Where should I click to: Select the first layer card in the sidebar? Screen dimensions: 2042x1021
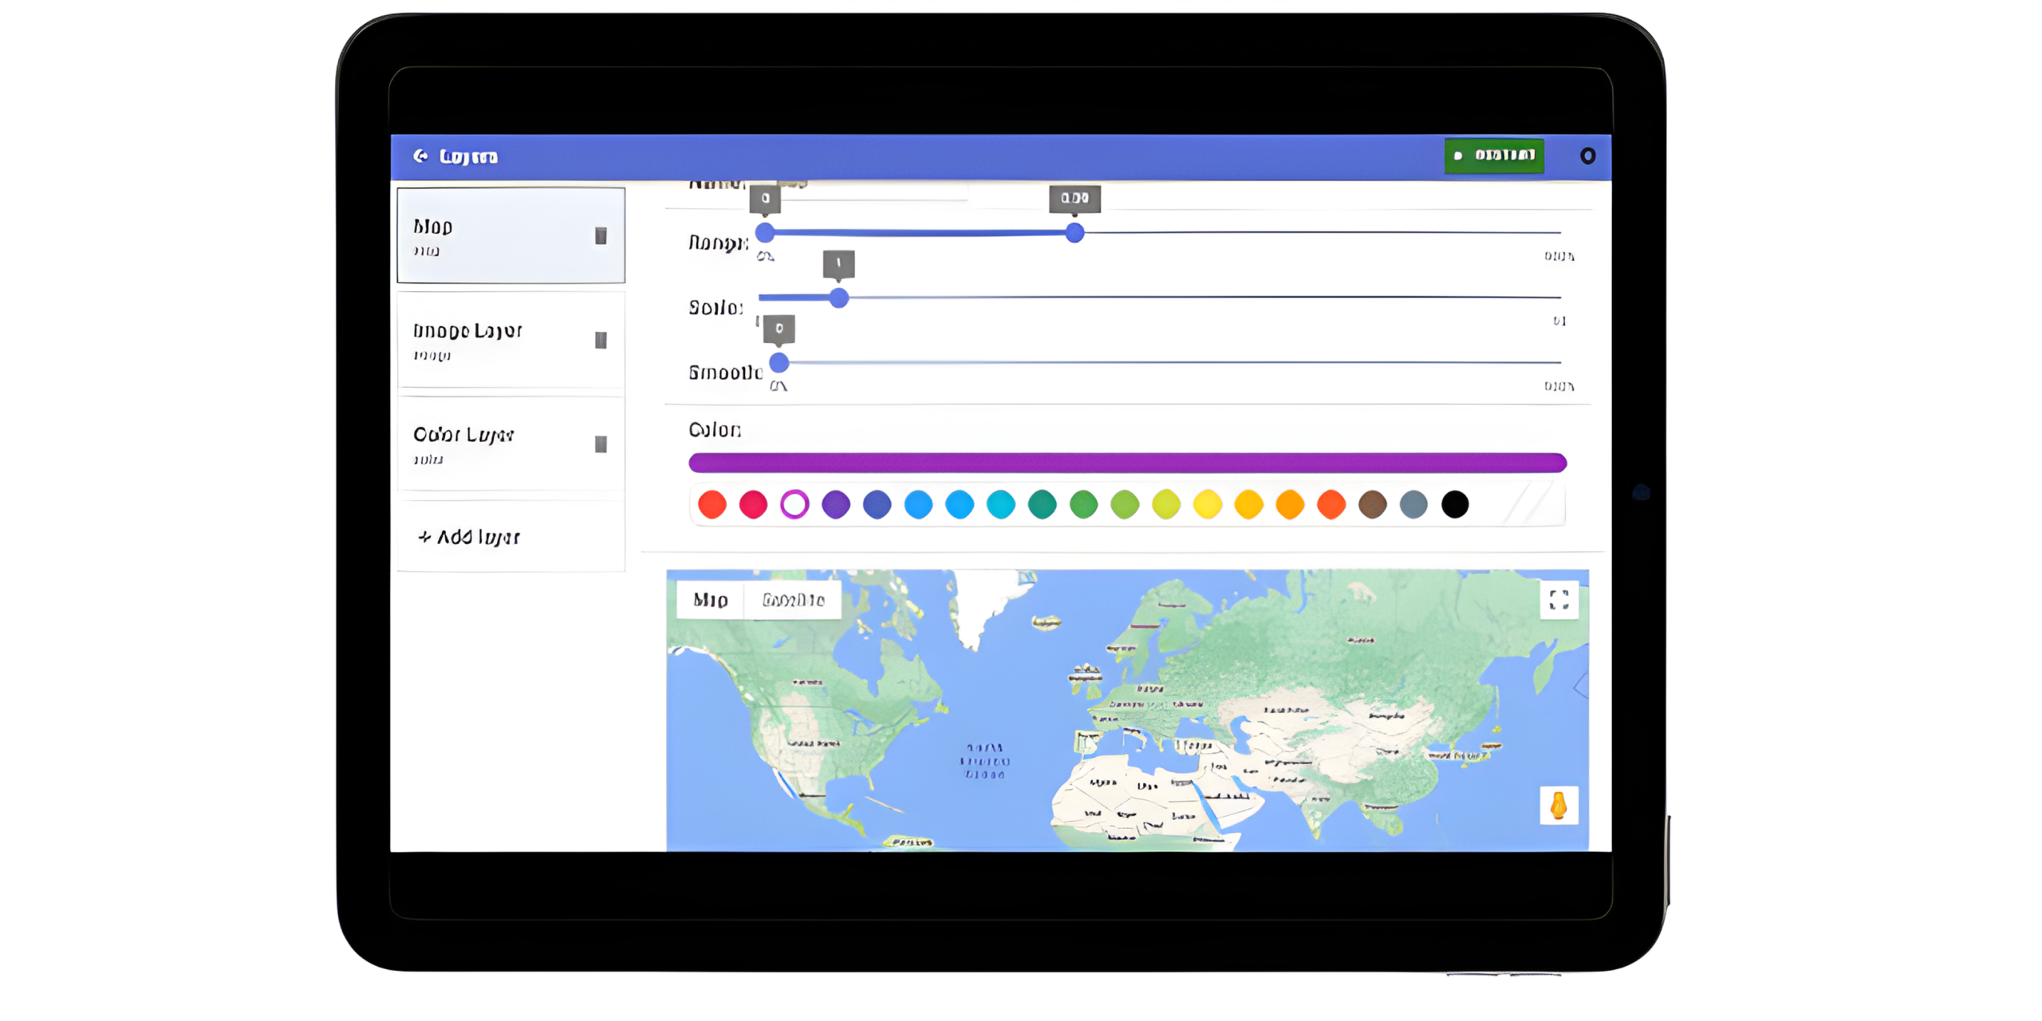click(510, 235)
